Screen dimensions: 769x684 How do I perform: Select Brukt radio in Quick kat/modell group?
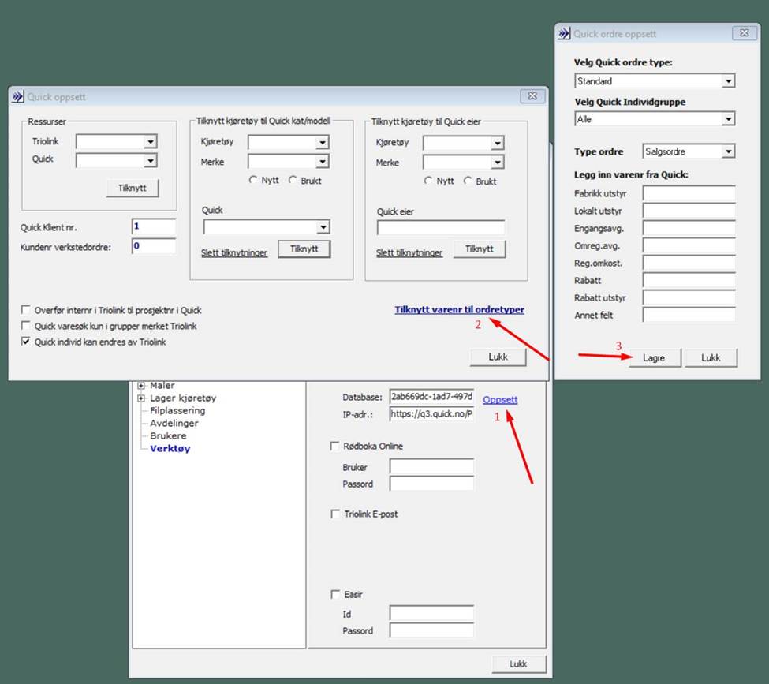(293, 180)
